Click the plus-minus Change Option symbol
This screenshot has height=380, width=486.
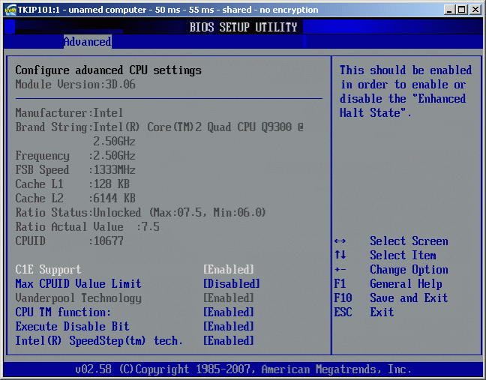pyautogui.click(x=340, y=269)
